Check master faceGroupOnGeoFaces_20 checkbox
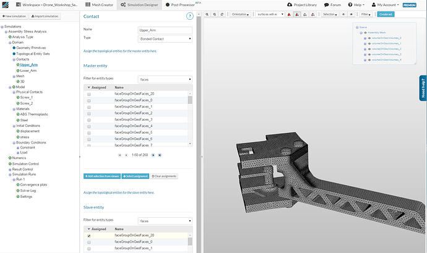 [x=89, y=93]
